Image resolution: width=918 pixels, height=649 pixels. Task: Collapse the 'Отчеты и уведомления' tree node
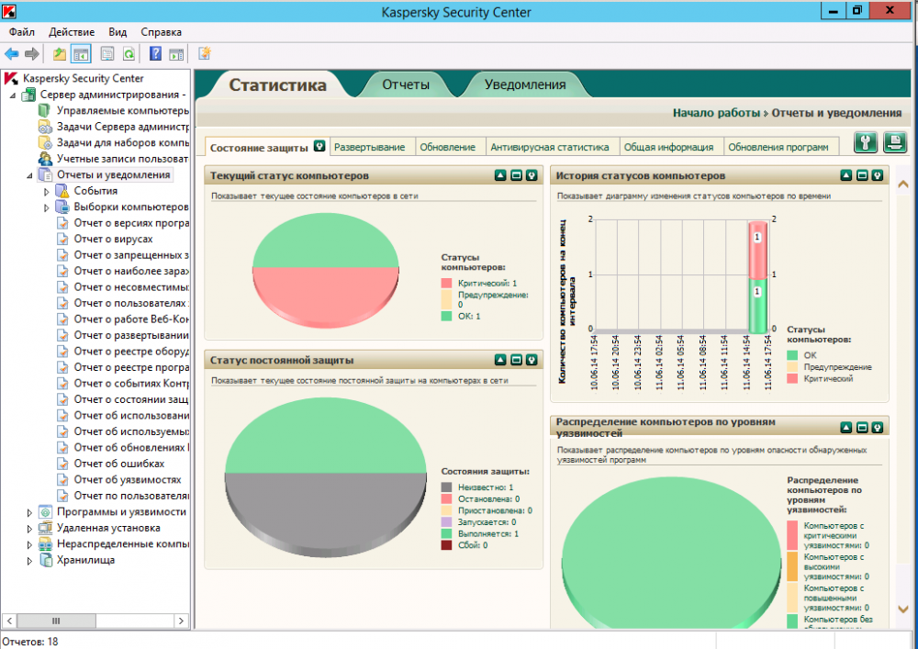[29, 174]
